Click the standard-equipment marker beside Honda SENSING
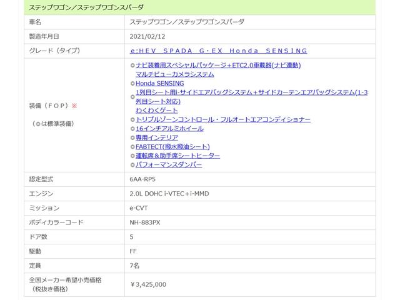This screenshot has width=400, height=300. (132, 83)
